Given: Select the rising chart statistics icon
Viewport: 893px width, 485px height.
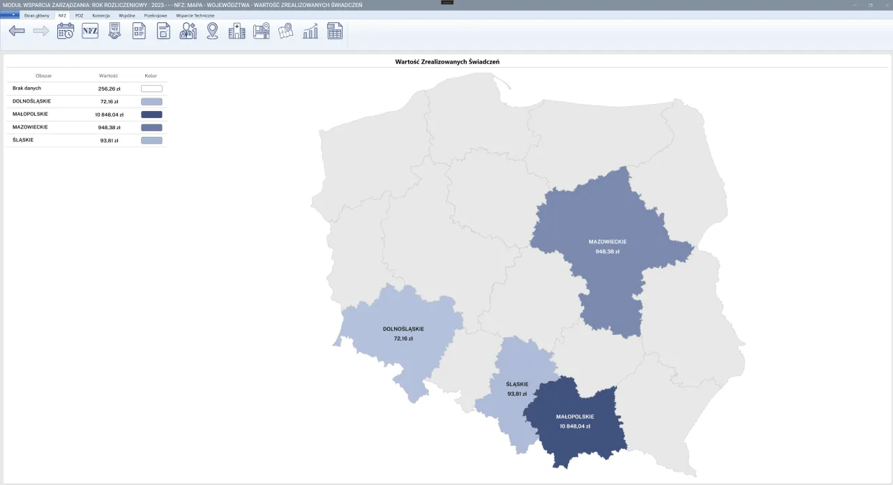Looking at the screenshot, I should click(x=310, y=30).
